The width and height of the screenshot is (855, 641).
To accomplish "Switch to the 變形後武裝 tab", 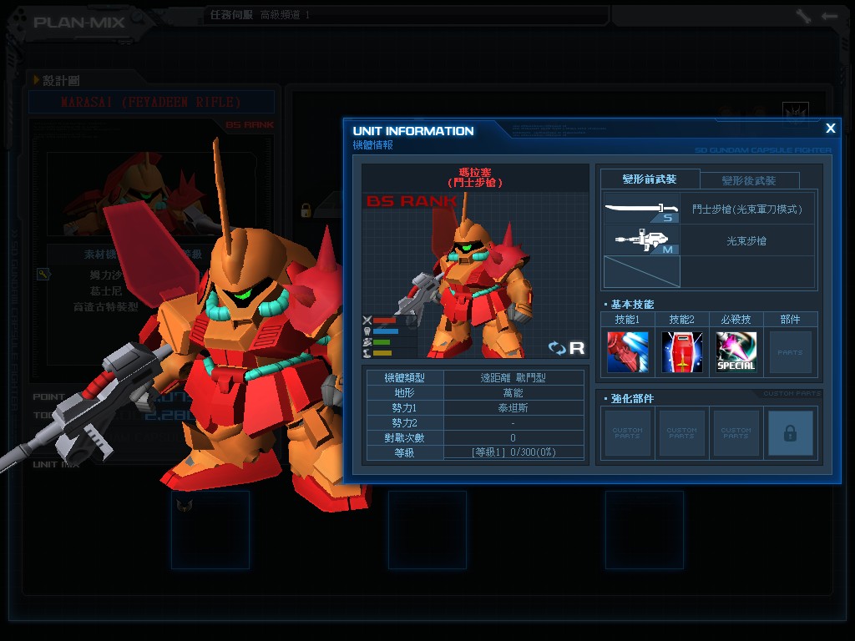I will [749, 180].
